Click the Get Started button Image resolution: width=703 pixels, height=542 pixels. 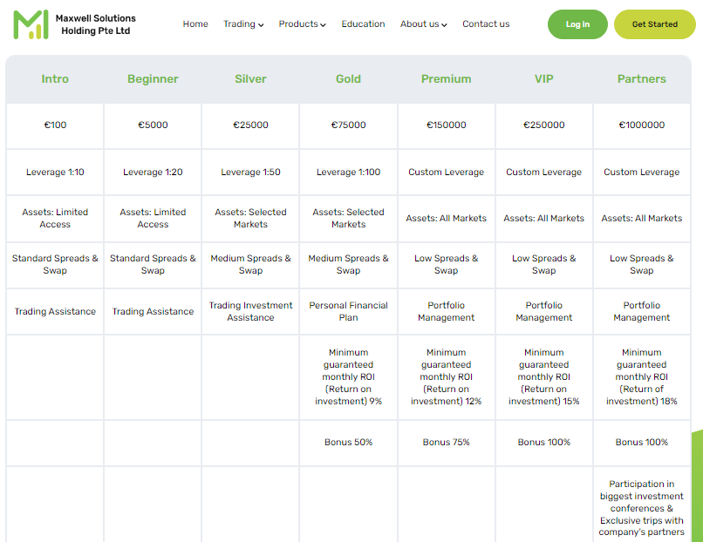point(654,24)
